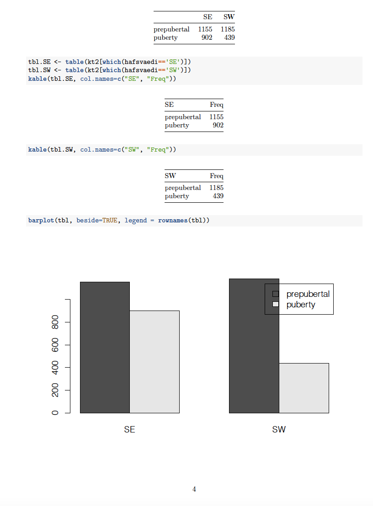Click the SW label under the bar chart
This screenshot has width=373, height=506.
pos(279,430)
